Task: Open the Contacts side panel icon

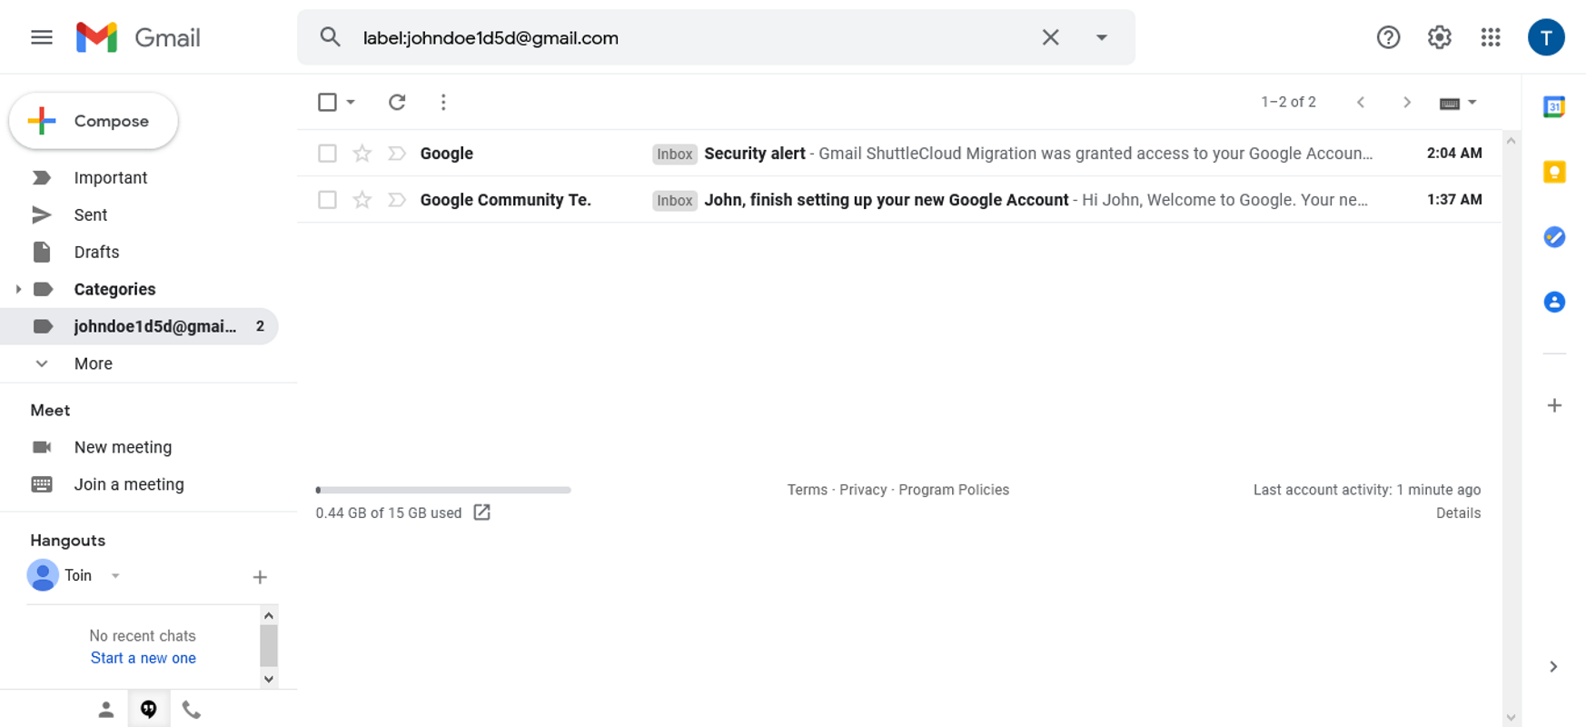Action: [1554, 302]
